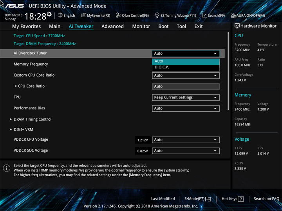Screen dimensions: 282x211
Task: Click the Version 2.17.1246 copyright text
Action: (x=141, y=206)
